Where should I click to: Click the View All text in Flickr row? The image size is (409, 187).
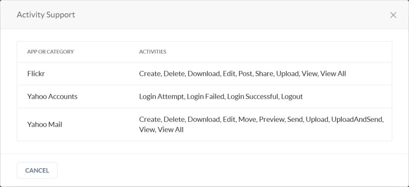click(333, 74)
